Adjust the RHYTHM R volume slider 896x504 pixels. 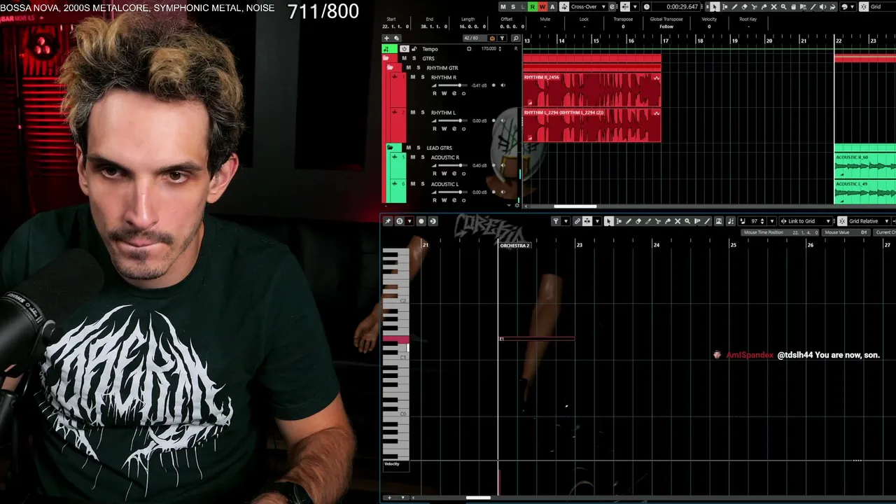(x=453, y=85)
